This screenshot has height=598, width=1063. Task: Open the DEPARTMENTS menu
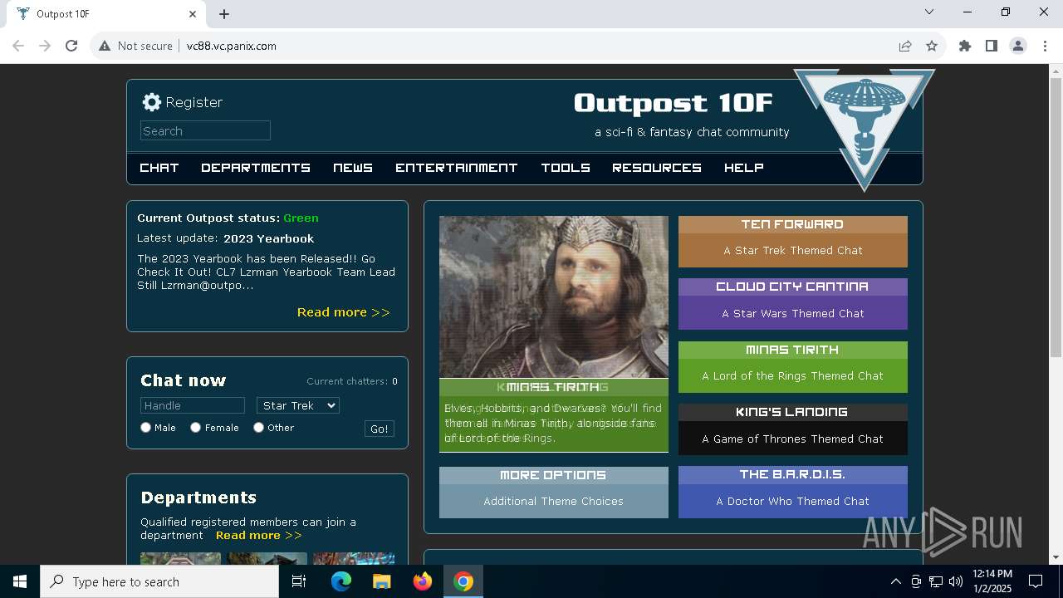point(256,168)
